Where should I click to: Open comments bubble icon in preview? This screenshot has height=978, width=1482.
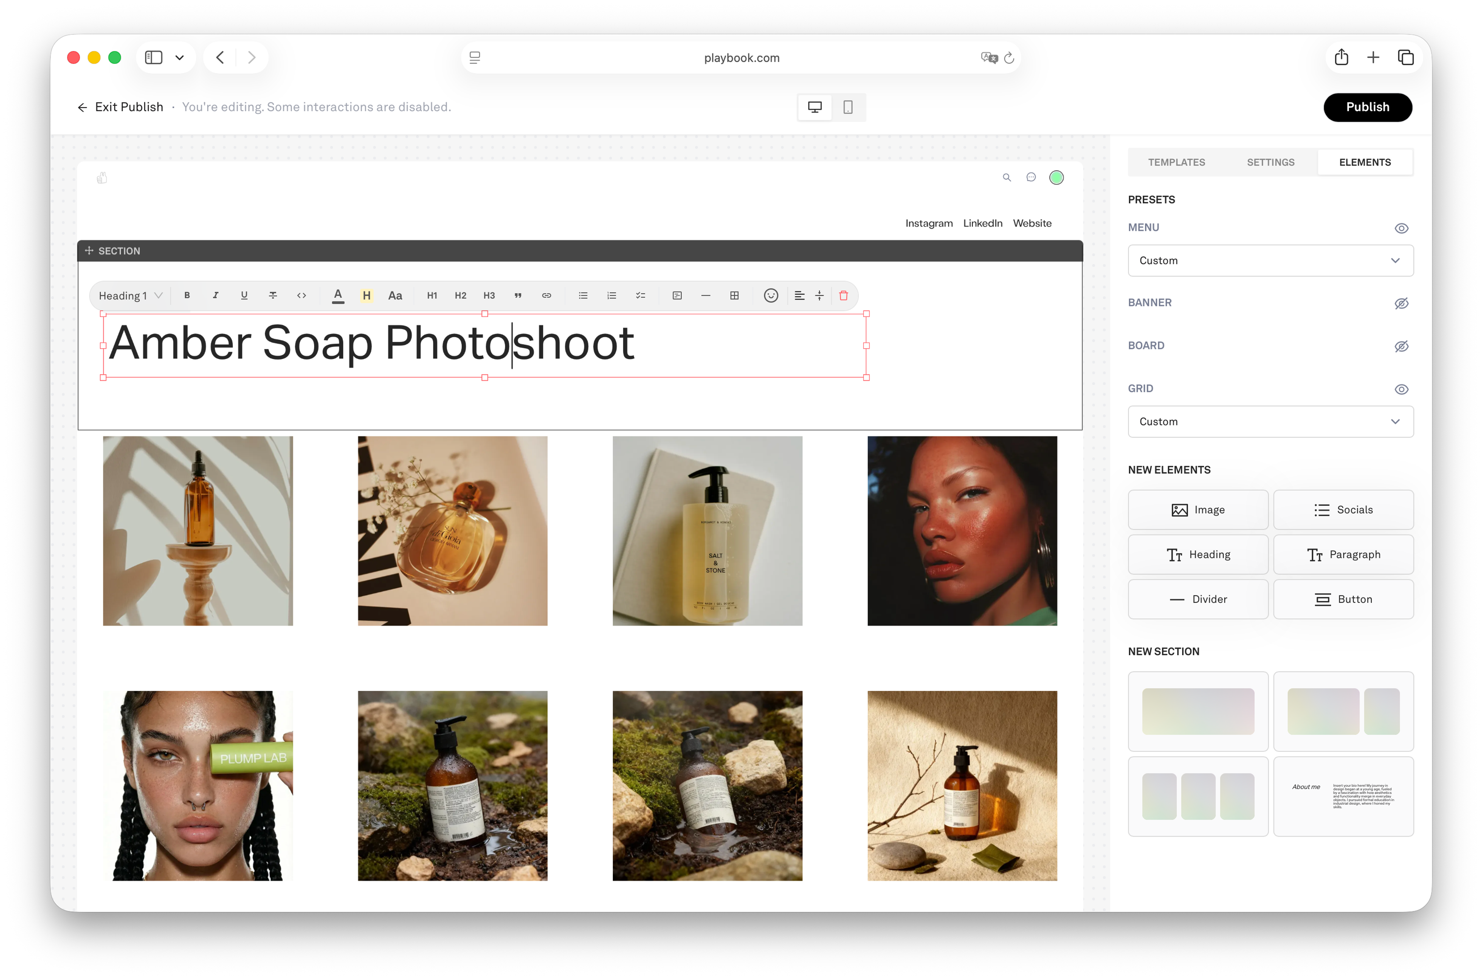click(1030, 178)
